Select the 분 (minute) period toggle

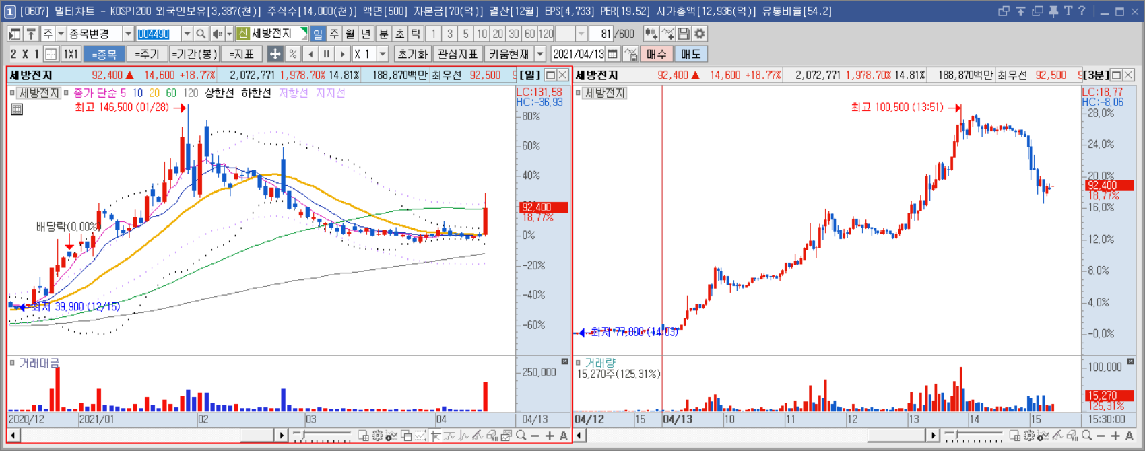(x=383, y=34)
